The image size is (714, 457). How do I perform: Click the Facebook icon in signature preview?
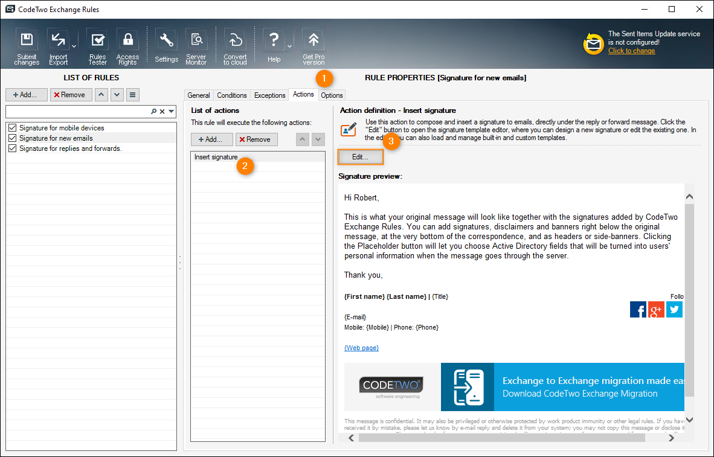[x=638, y=310]
